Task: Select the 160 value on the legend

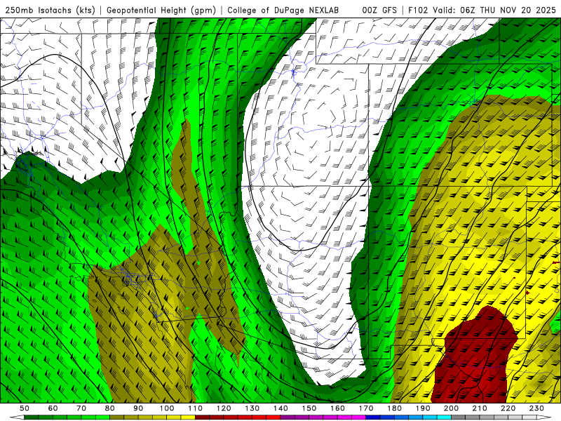Action: (x=337, y=408)
